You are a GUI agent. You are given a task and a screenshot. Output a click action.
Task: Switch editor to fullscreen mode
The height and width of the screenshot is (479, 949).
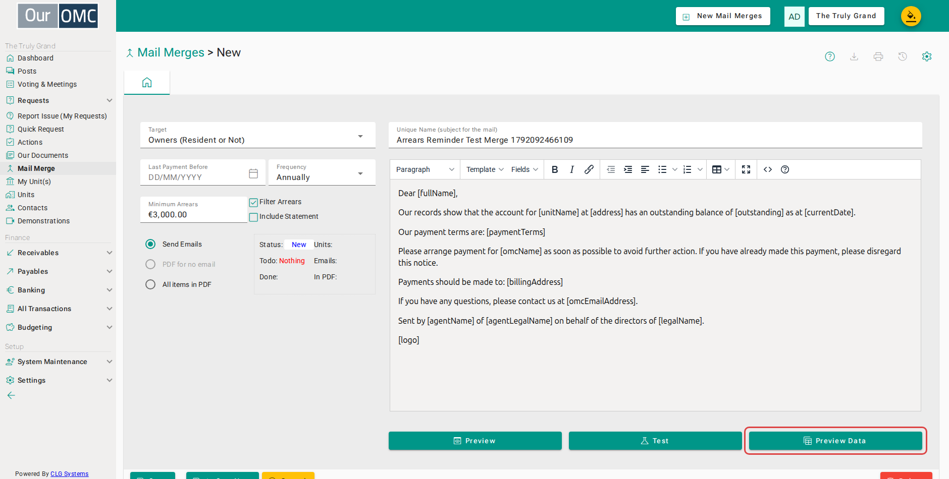(x=746, y=169)
